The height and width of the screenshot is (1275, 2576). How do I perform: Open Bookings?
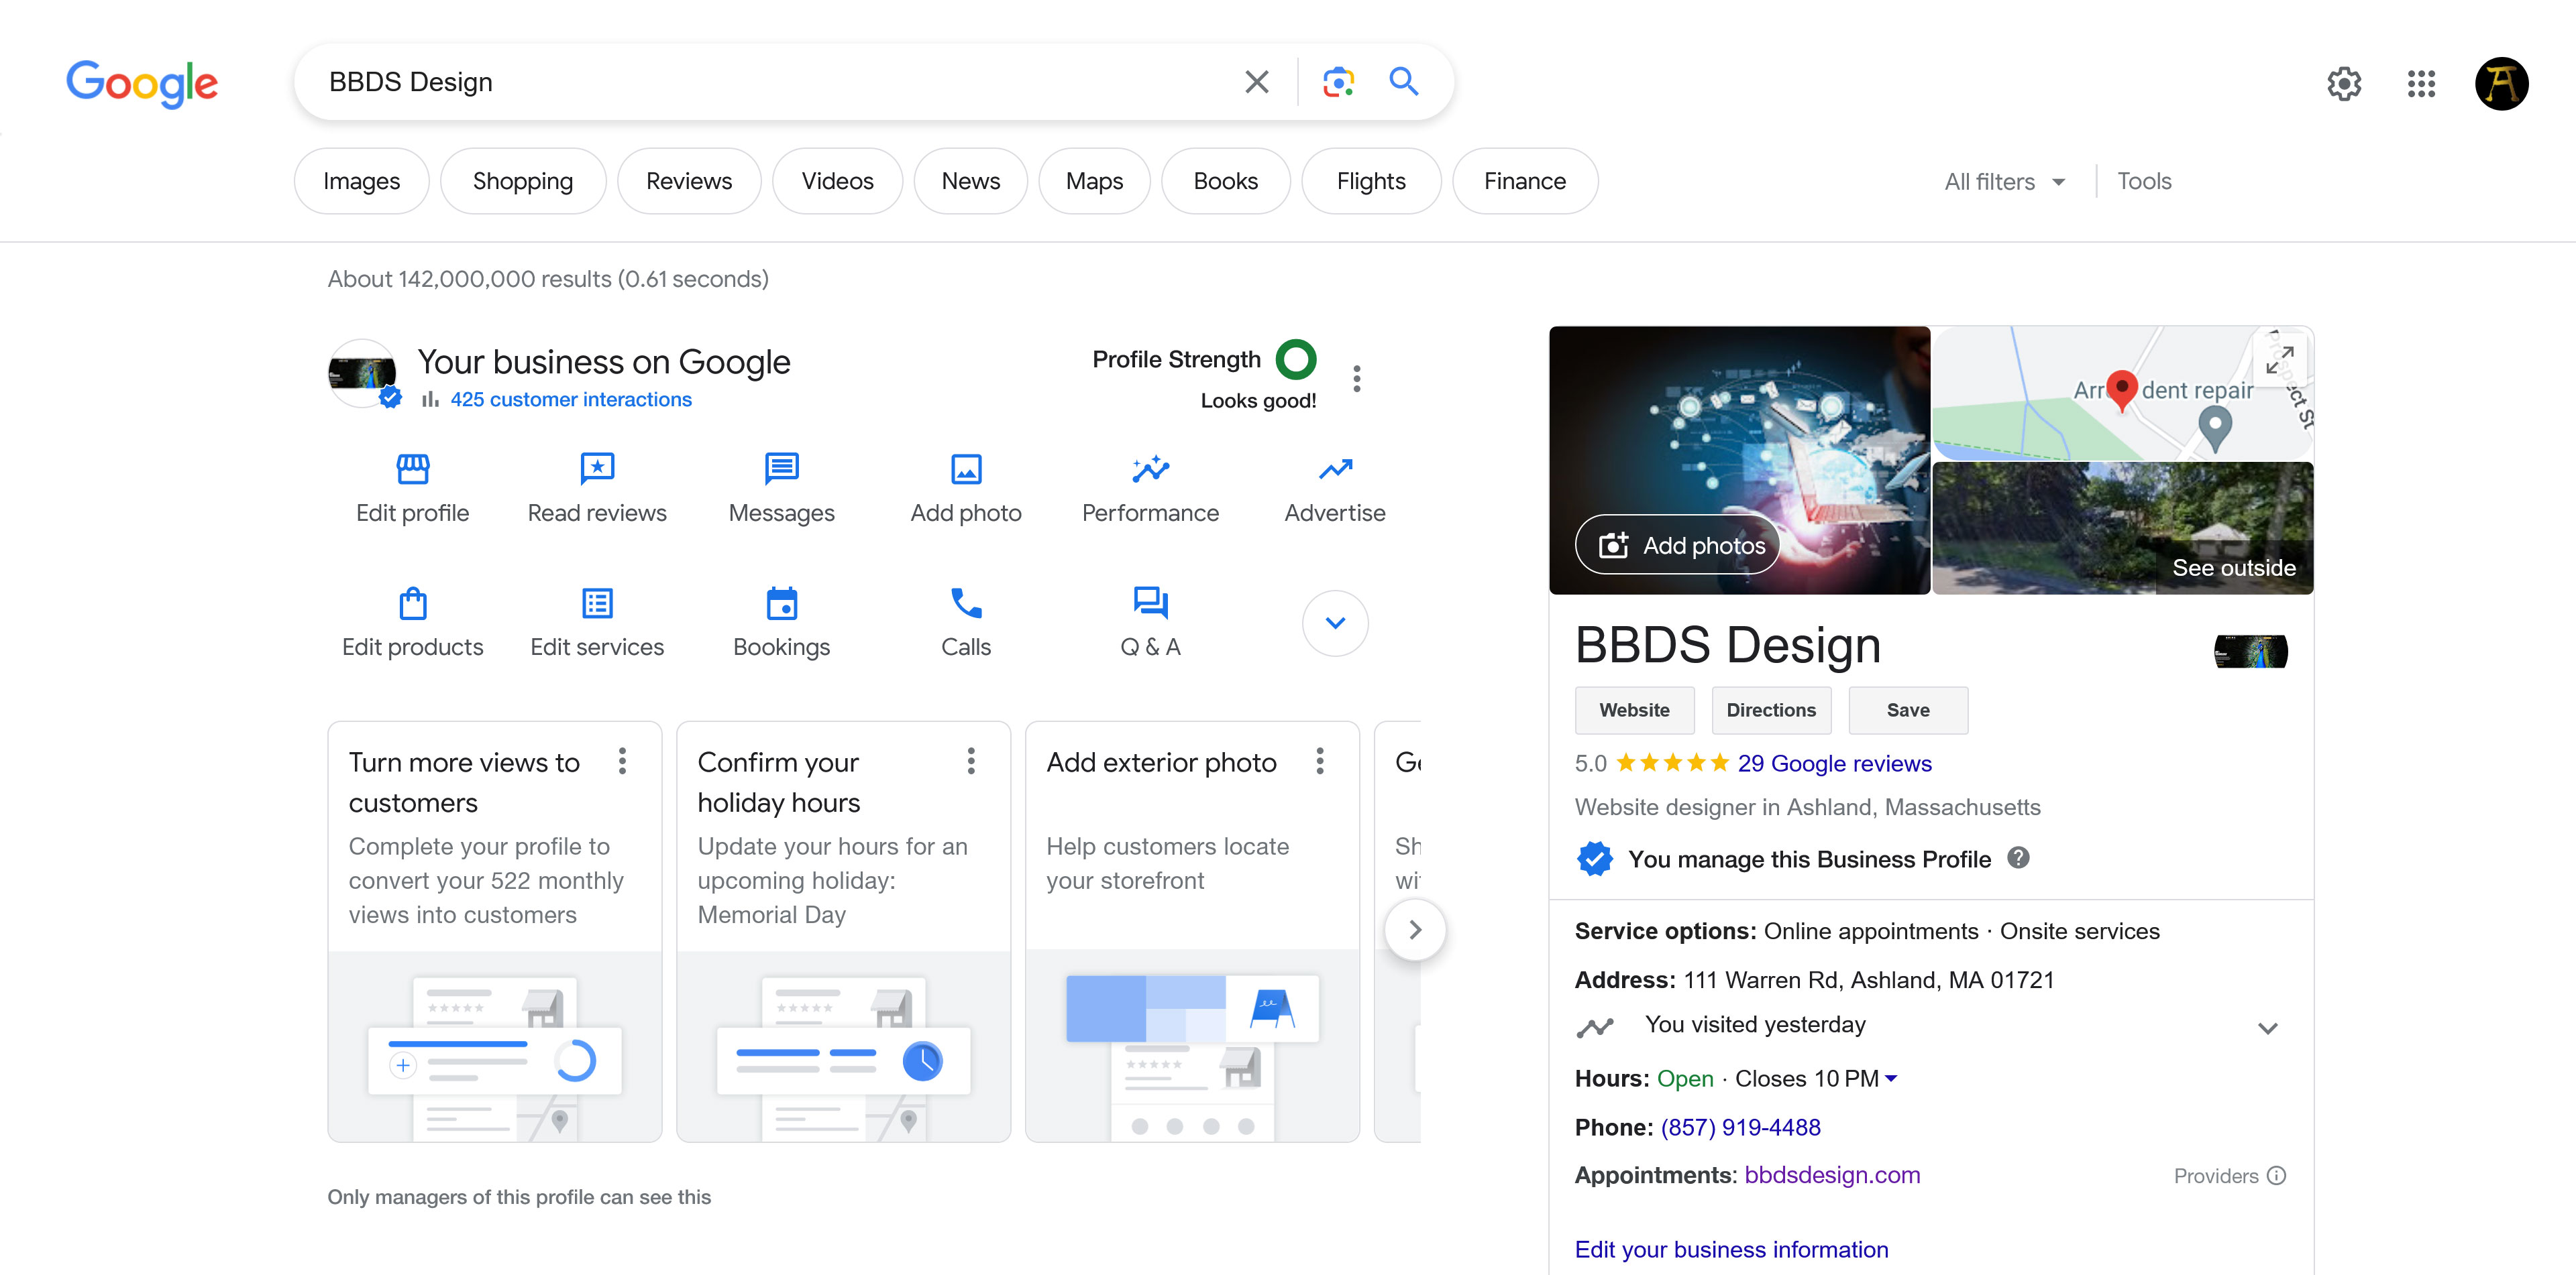pyautogui.click(x=781, y=623)
